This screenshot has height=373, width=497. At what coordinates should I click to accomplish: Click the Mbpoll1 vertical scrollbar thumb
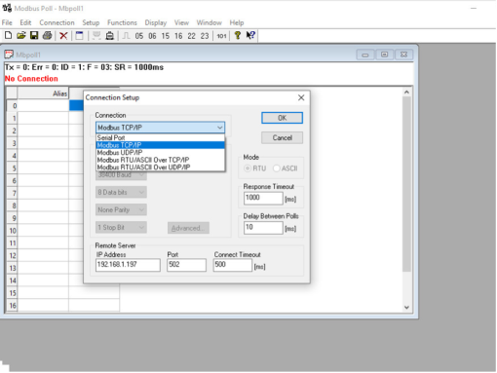pos(406,184)
